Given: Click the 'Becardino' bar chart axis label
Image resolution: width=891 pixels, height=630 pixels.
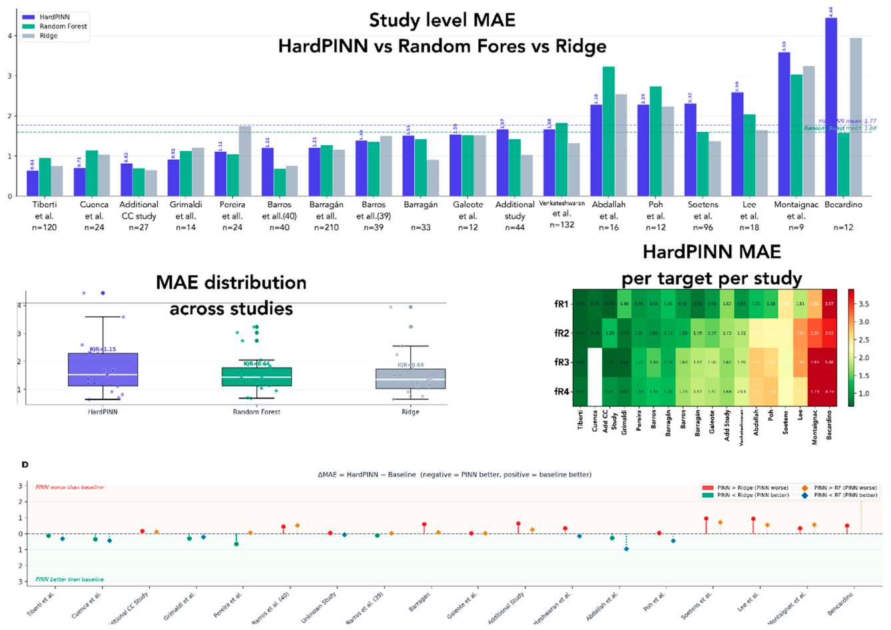Looking at the screenshot, I should (844, 204).
